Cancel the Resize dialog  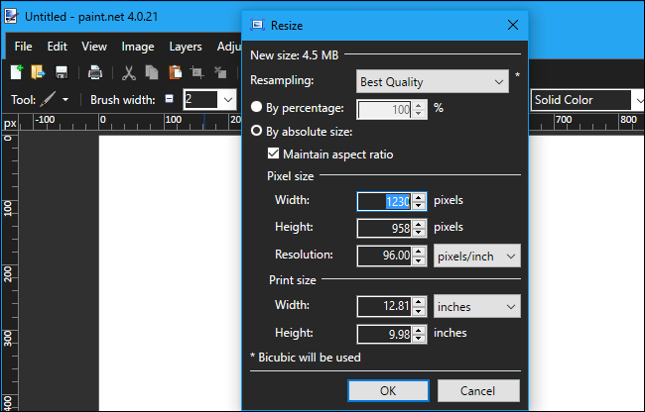tap(477, 390)
